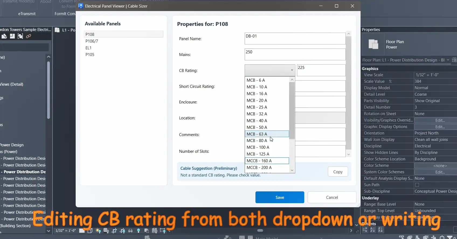The image size is (457, 239).
Task: Click the temporary hide/isolate glasses icon
Action: click(x=130, y=231)
